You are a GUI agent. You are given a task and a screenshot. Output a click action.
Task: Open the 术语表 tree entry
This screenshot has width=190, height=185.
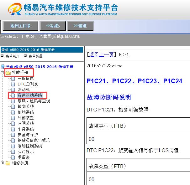(x=24, y=157)
